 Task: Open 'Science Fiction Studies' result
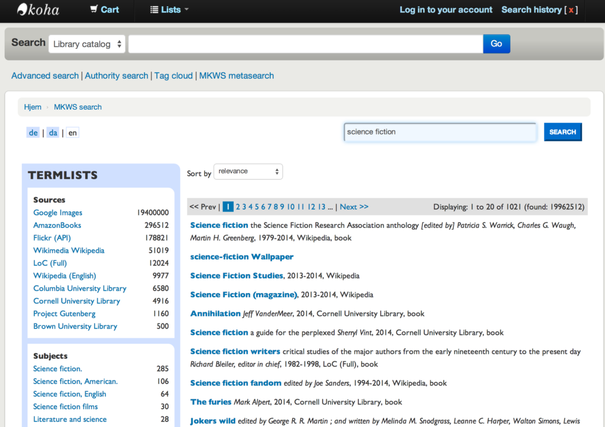pos(237,276)
